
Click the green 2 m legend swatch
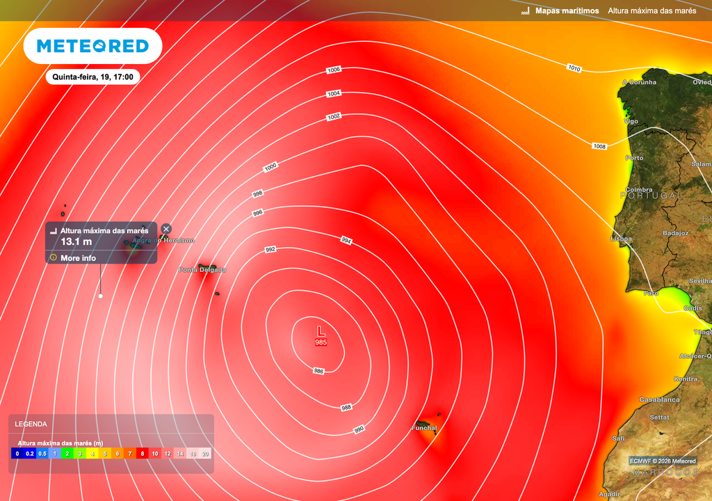point(67,454)
